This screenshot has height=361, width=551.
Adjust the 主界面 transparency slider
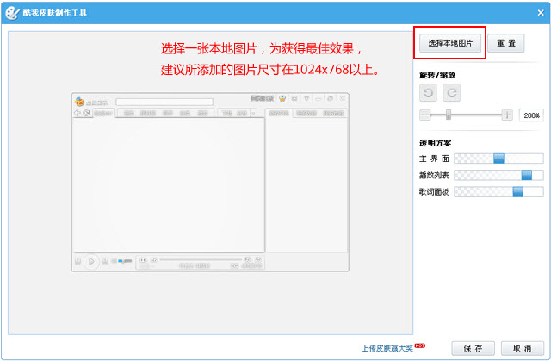pos(498,159)
